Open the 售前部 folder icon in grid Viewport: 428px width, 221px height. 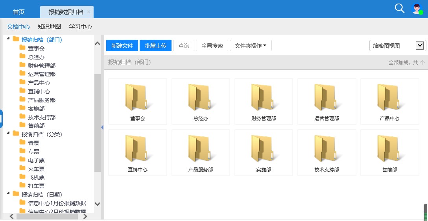click(389, 149)
